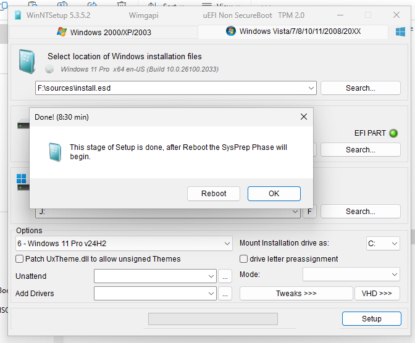The image size is (415, 343).
Task: Click Windows 11 Pro x64 en-US build text
Action: click(x=140, y=69)
